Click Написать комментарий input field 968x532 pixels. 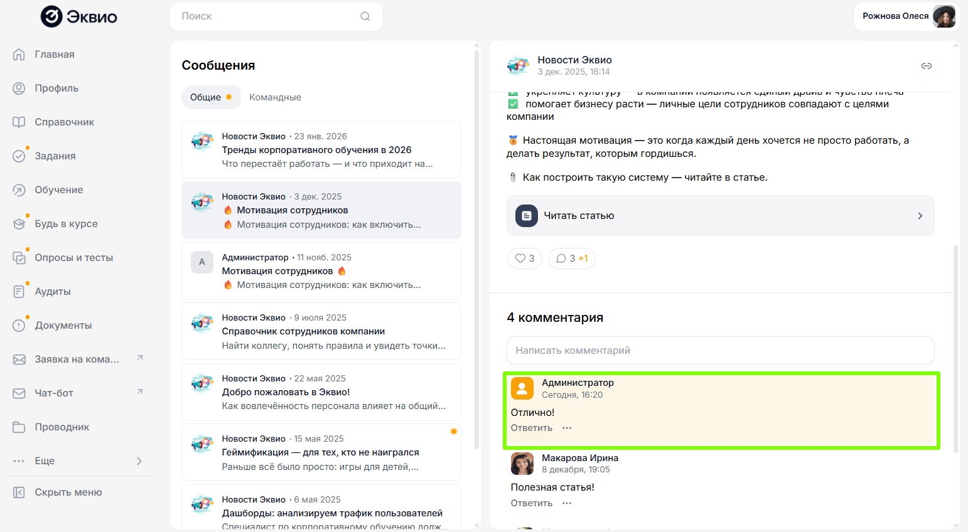point(721,351)
